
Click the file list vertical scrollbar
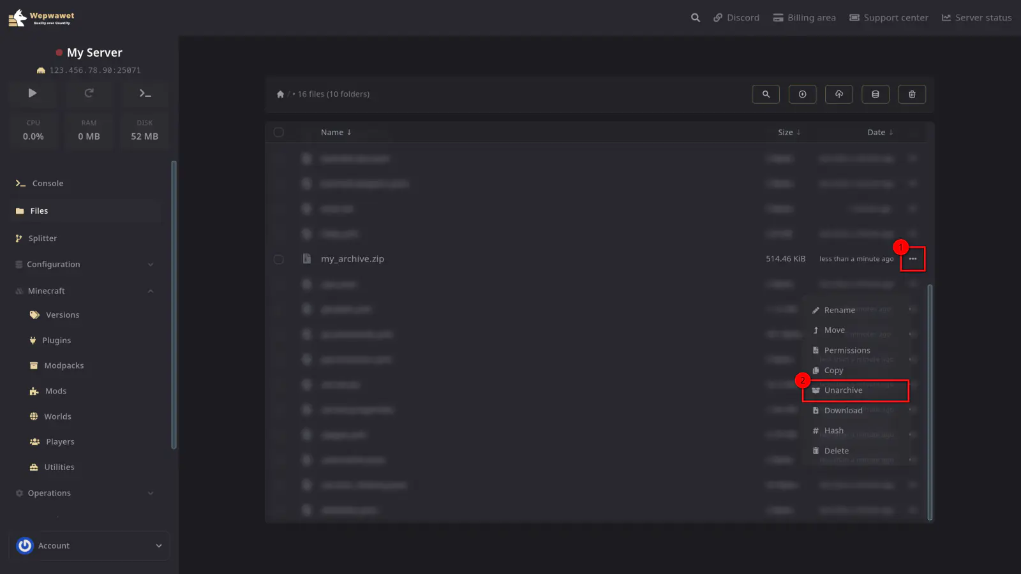[x=930, y=402]
